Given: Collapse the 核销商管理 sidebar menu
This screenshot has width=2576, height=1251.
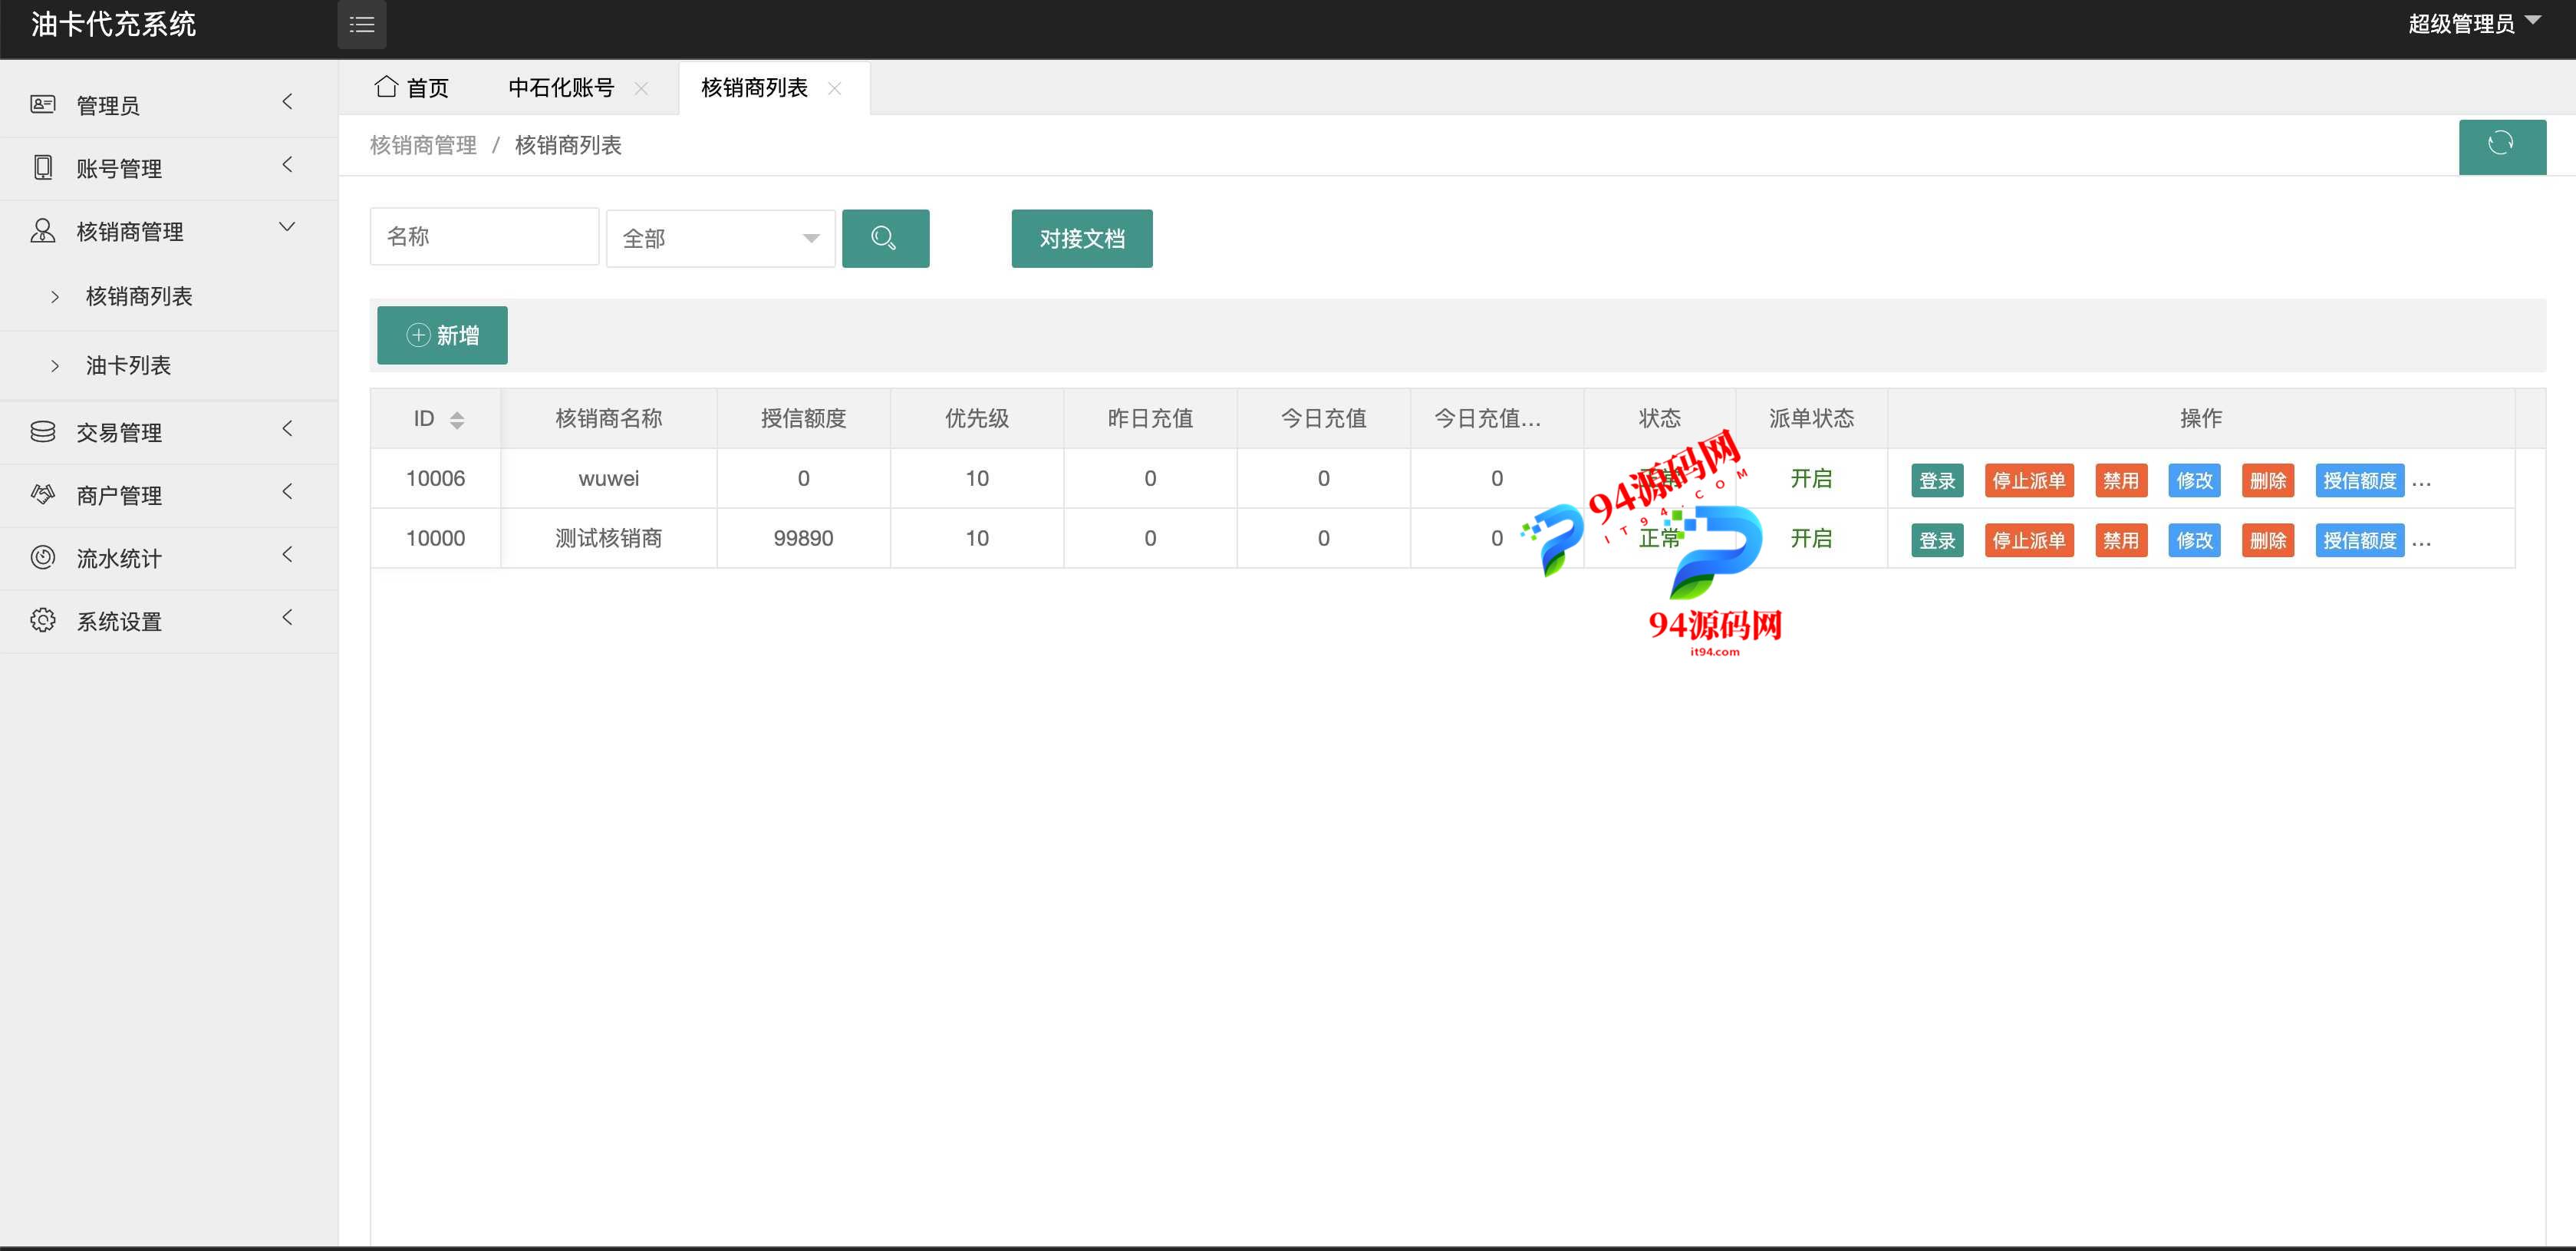Looking at the screenshot, I should [x=287, y=227].
